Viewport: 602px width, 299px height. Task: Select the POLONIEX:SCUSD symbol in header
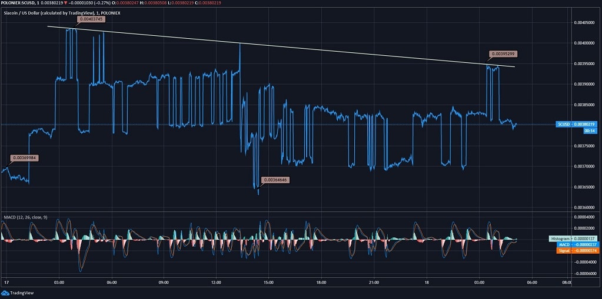[x=20, y=3]
